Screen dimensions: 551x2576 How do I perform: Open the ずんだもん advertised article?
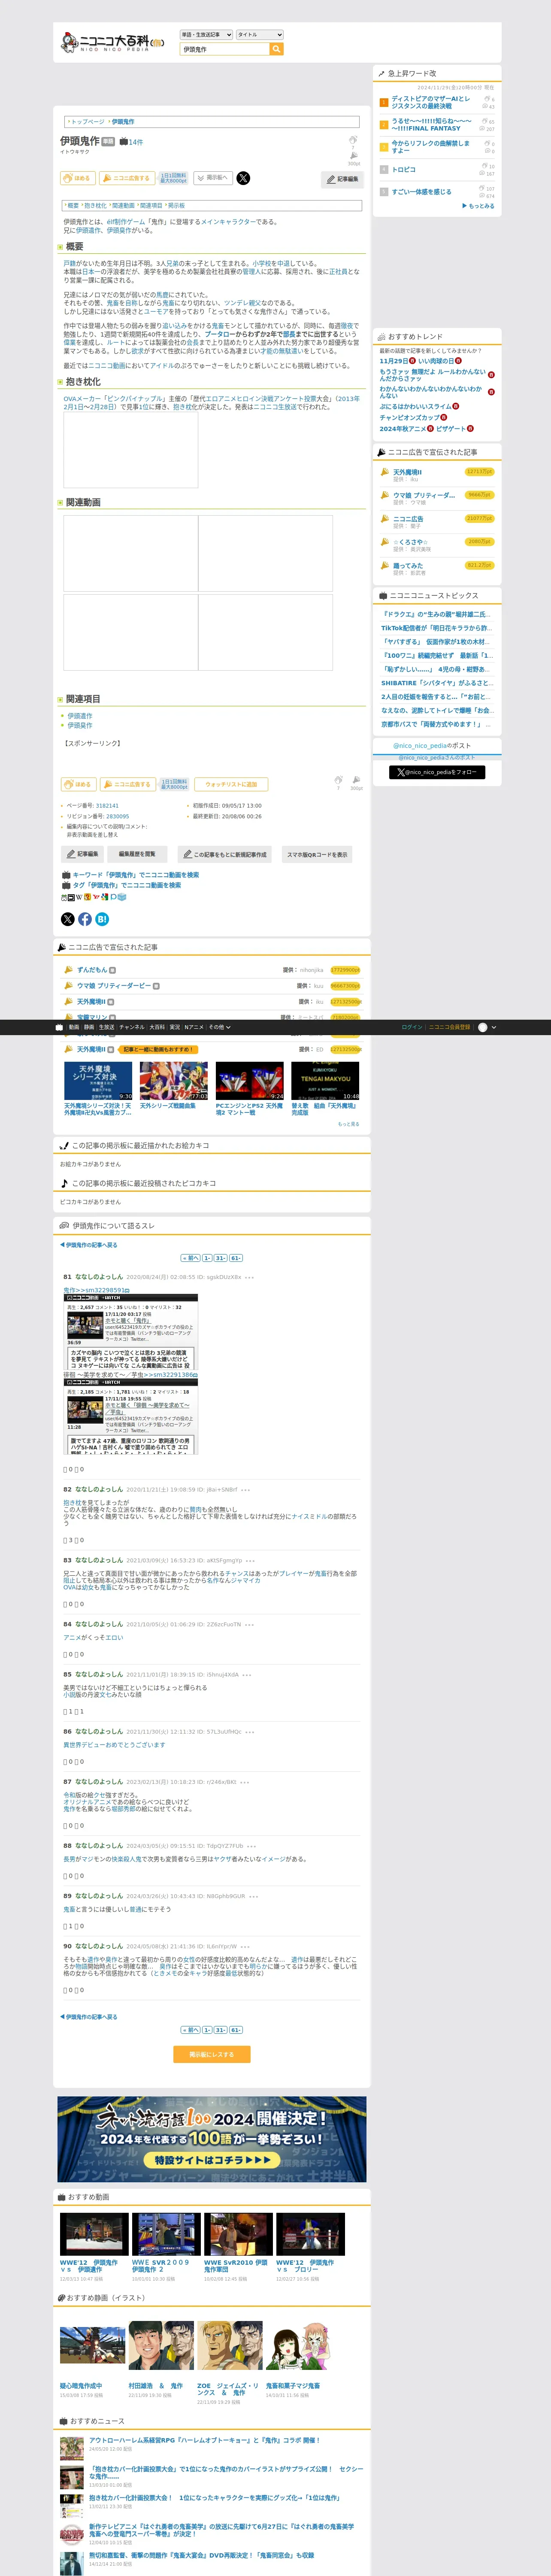pos(91,970)
